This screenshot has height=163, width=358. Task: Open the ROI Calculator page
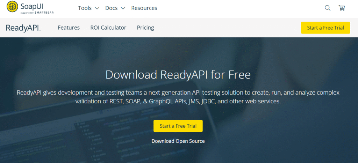(108, 28)
